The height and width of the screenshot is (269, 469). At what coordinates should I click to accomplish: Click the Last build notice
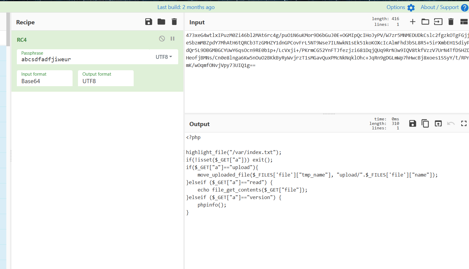click(186, 7)
